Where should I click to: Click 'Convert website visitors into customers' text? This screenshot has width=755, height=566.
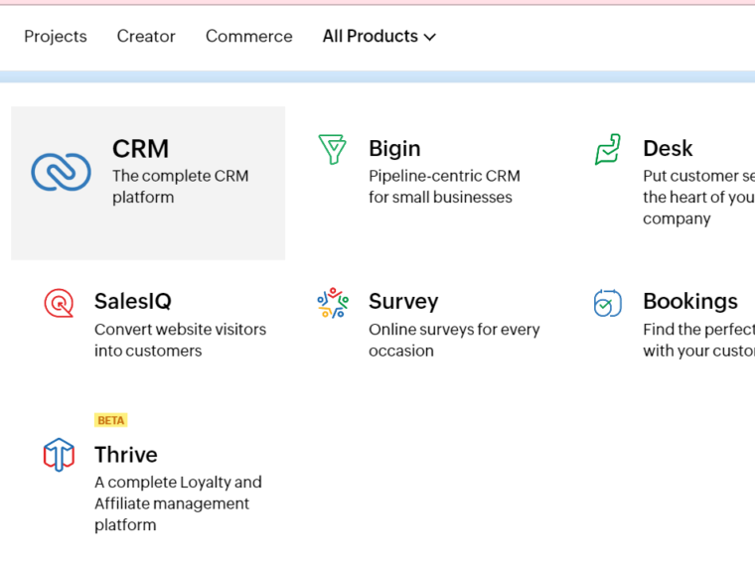click(180, 340)
